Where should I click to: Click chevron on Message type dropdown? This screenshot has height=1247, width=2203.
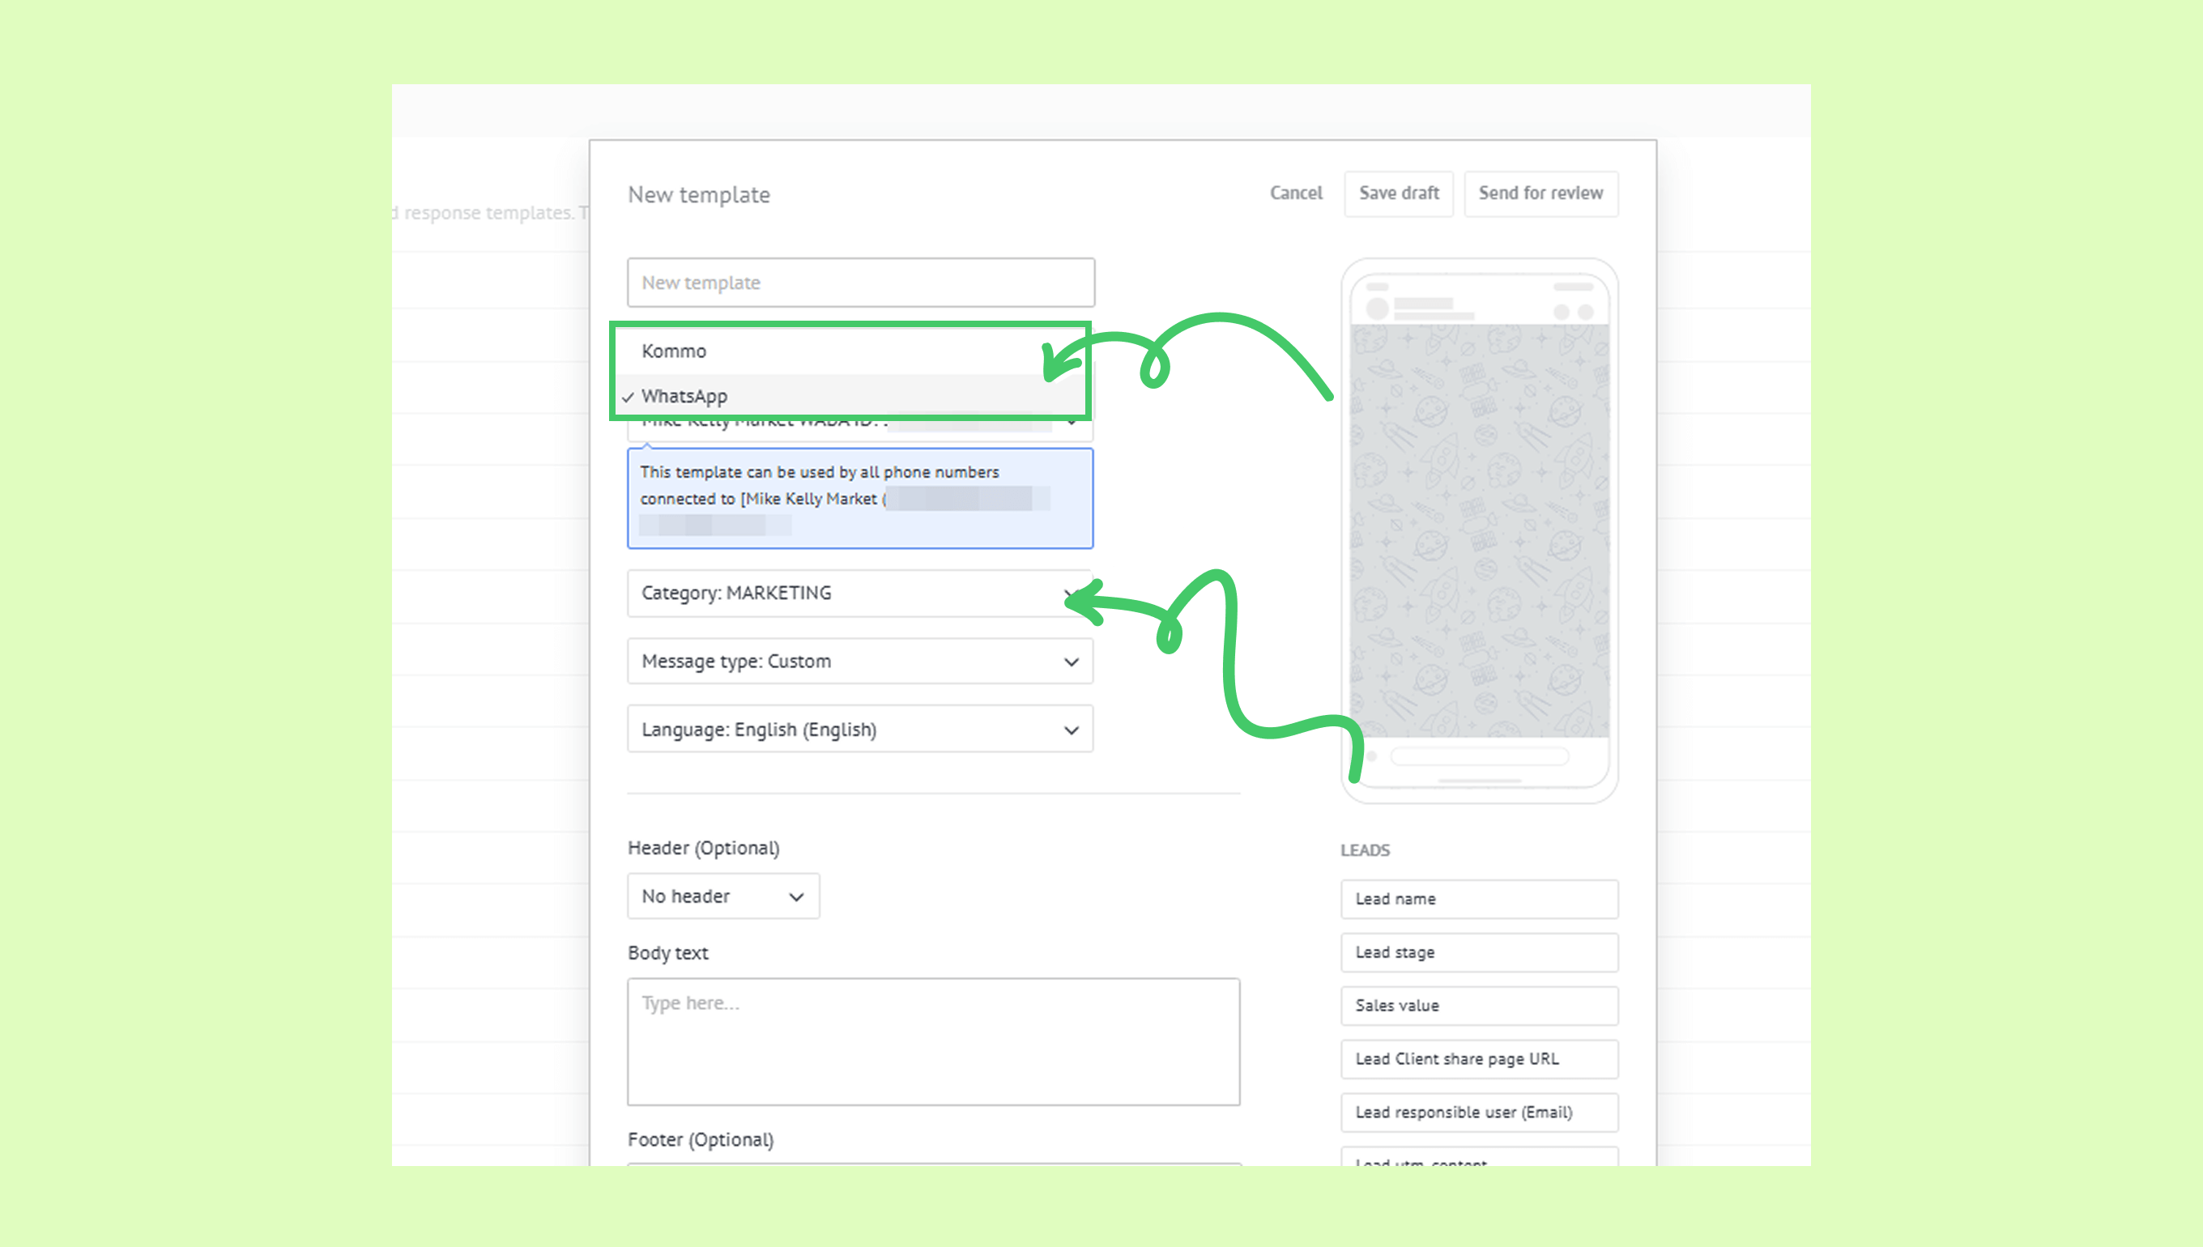pos(1071,662)
